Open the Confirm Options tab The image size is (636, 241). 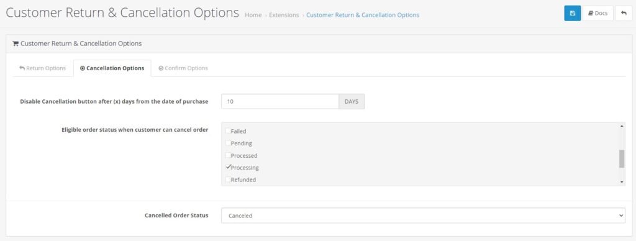point(183,68)
